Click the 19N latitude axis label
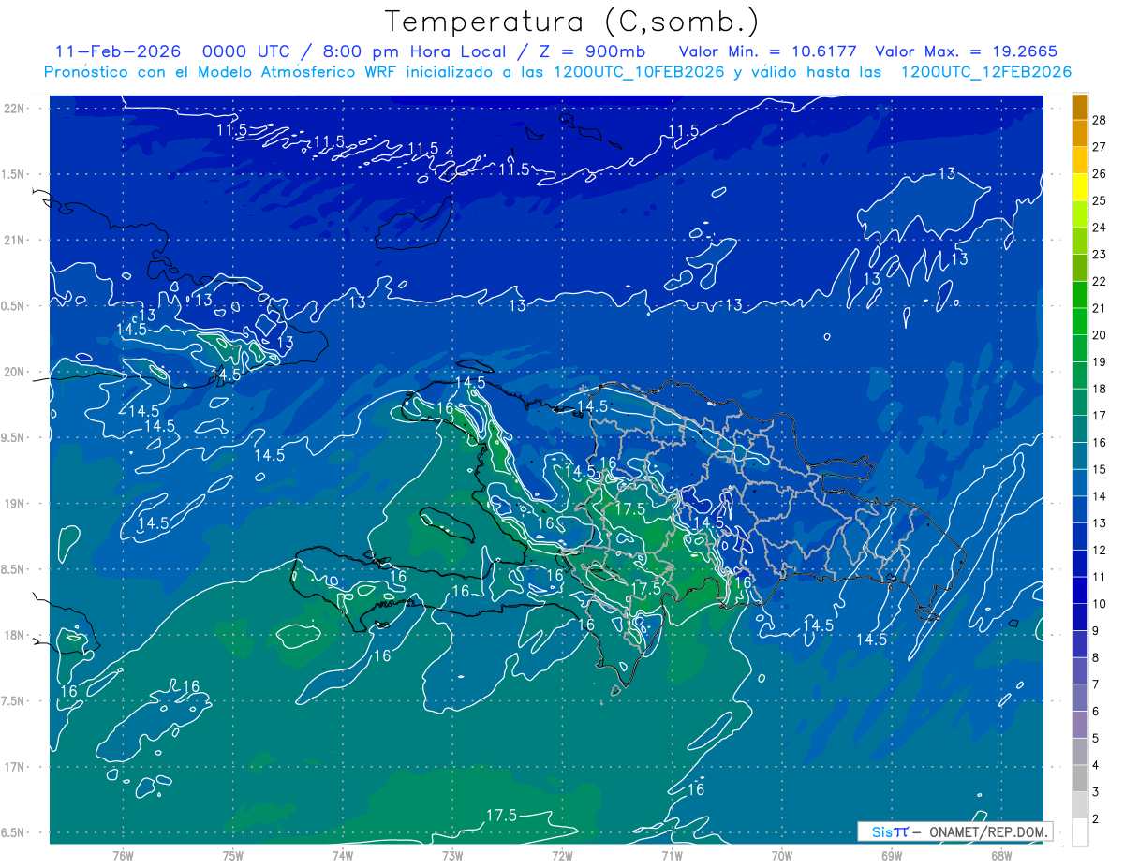The width and height of the screenshot is (1124, 868). tap(15, 504)
